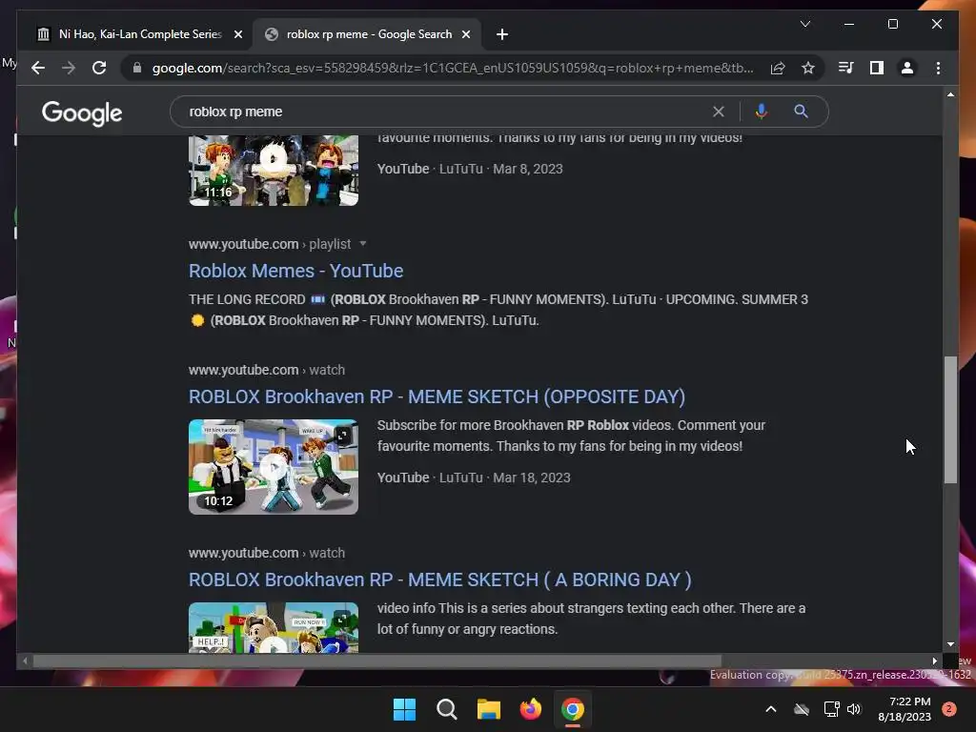976x732 pixels.
Task: Play the 10:12 Opposite Day thumbnail
Action: pos(274,467)
